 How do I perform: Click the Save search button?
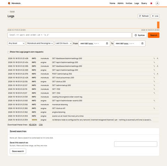(x=18, y=151)
